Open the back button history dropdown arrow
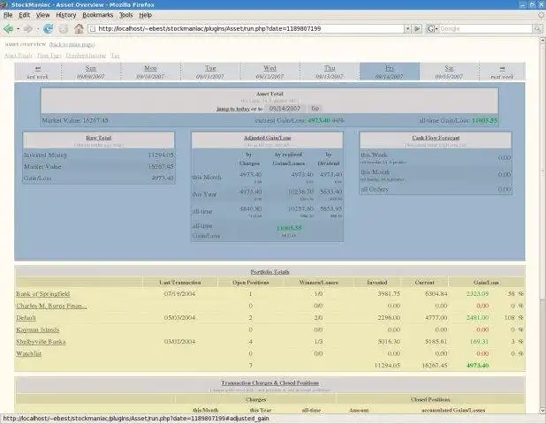The height and width of the screenshot is (424, 546). [18, 29]
